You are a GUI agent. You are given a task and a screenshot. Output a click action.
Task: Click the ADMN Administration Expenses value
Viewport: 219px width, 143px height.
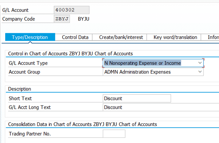[137, 72]
